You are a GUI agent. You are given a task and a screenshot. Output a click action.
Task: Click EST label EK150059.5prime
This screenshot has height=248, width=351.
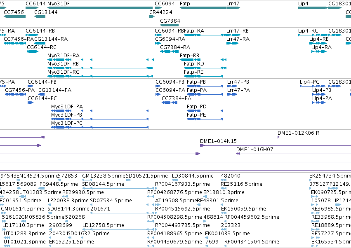point(243,208)
